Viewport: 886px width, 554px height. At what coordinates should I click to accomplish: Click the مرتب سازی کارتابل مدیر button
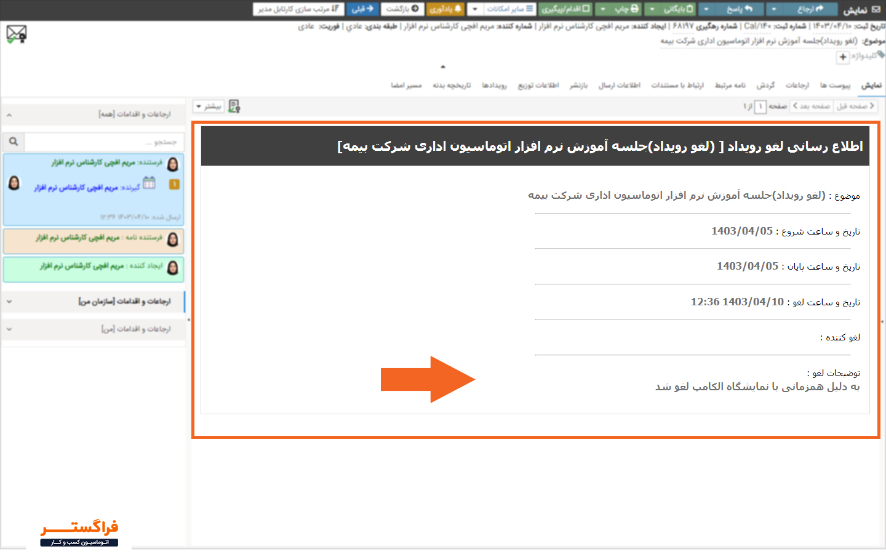(x=296, y=9)
